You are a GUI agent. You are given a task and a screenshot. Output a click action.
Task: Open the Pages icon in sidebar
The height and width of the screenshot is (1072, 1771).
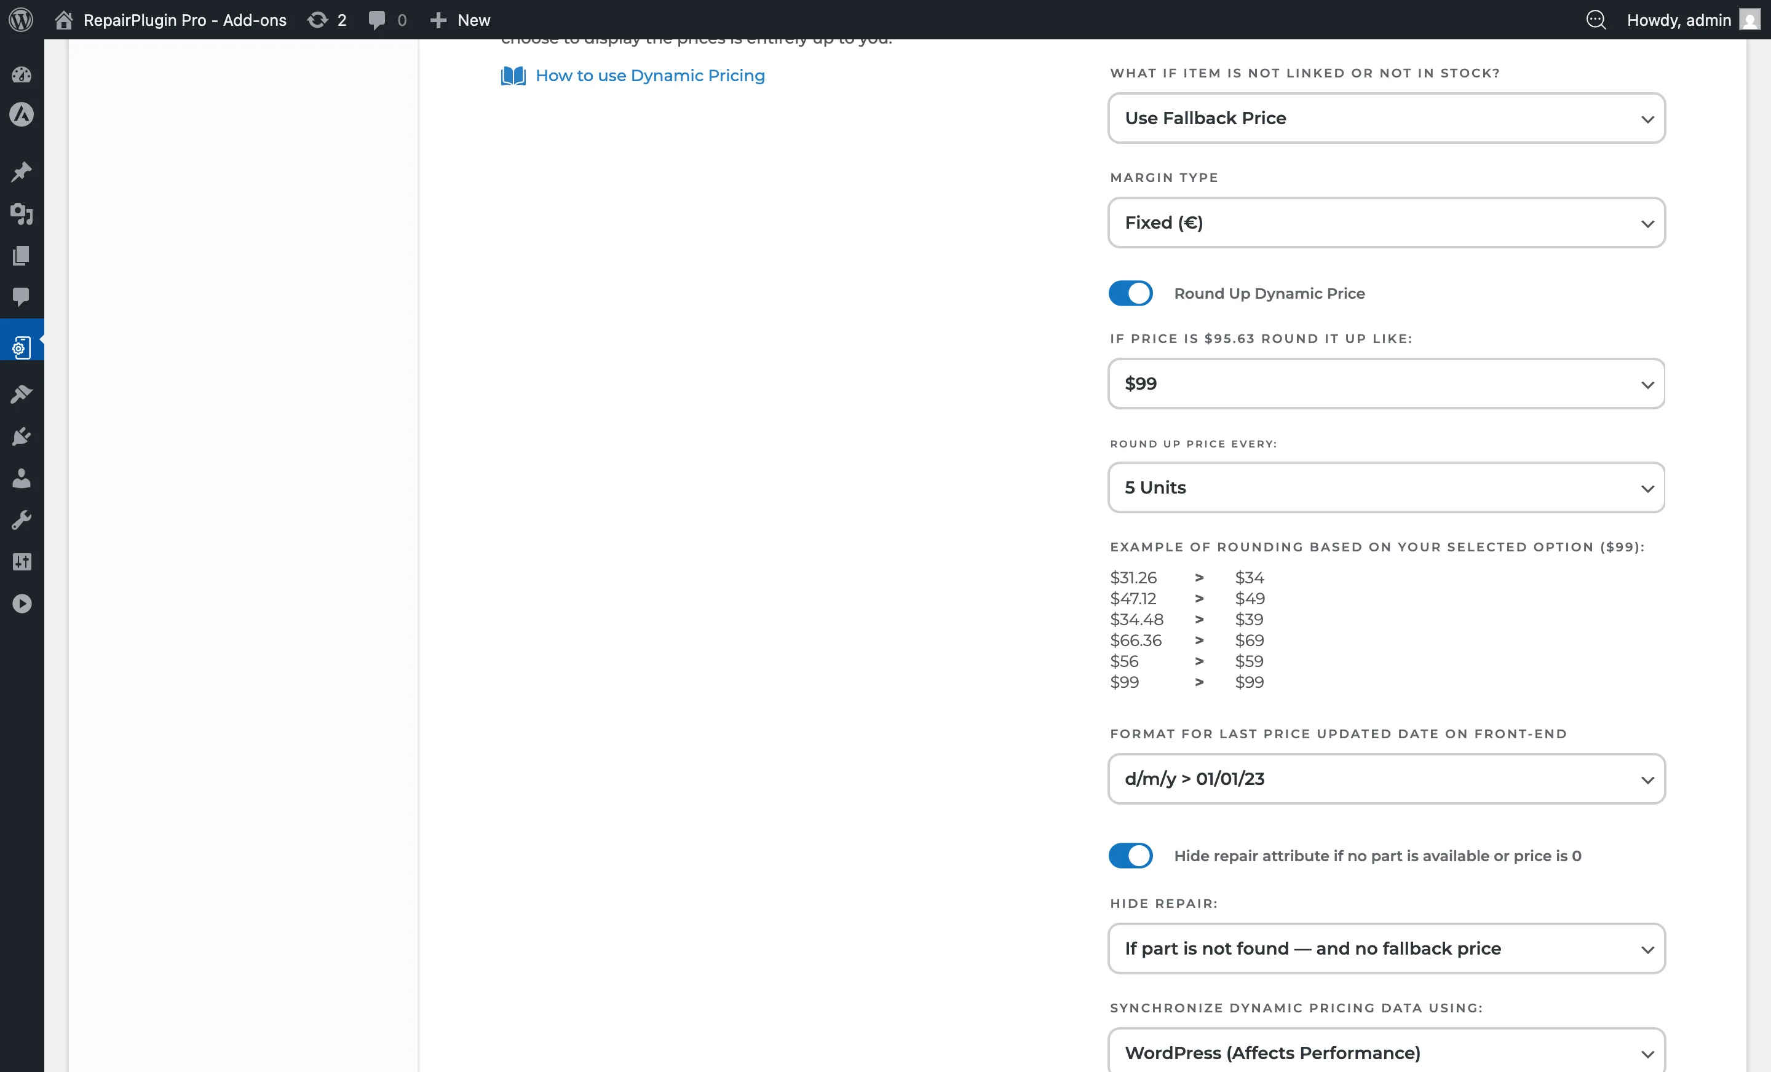22,256
